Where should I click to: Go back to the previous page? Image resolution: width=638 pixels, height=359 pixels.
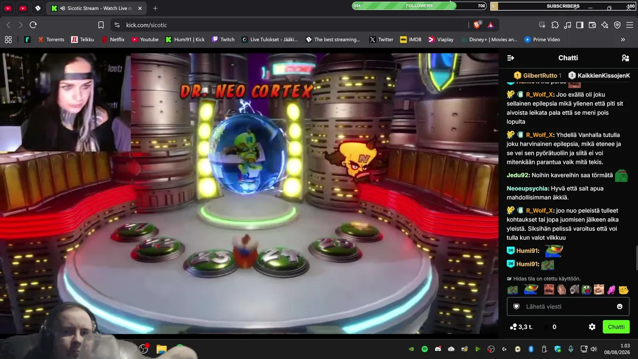point(8,25)
